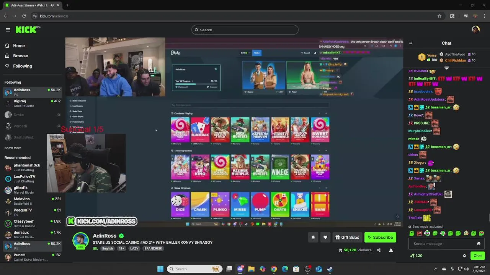Screen dimensions: 490x275
Task: Open PeeguuTV recommended channel
Action: point(32,212)
